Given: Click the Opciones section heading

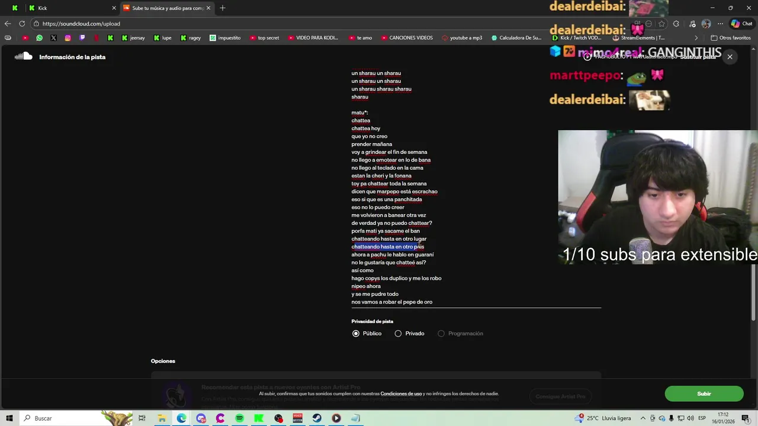Looking at the screenshot, I should (163, 361).
